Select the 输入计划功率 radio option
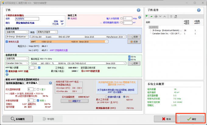Image resolution: width=207 pixels, height=125 pixels. (121, 18)
